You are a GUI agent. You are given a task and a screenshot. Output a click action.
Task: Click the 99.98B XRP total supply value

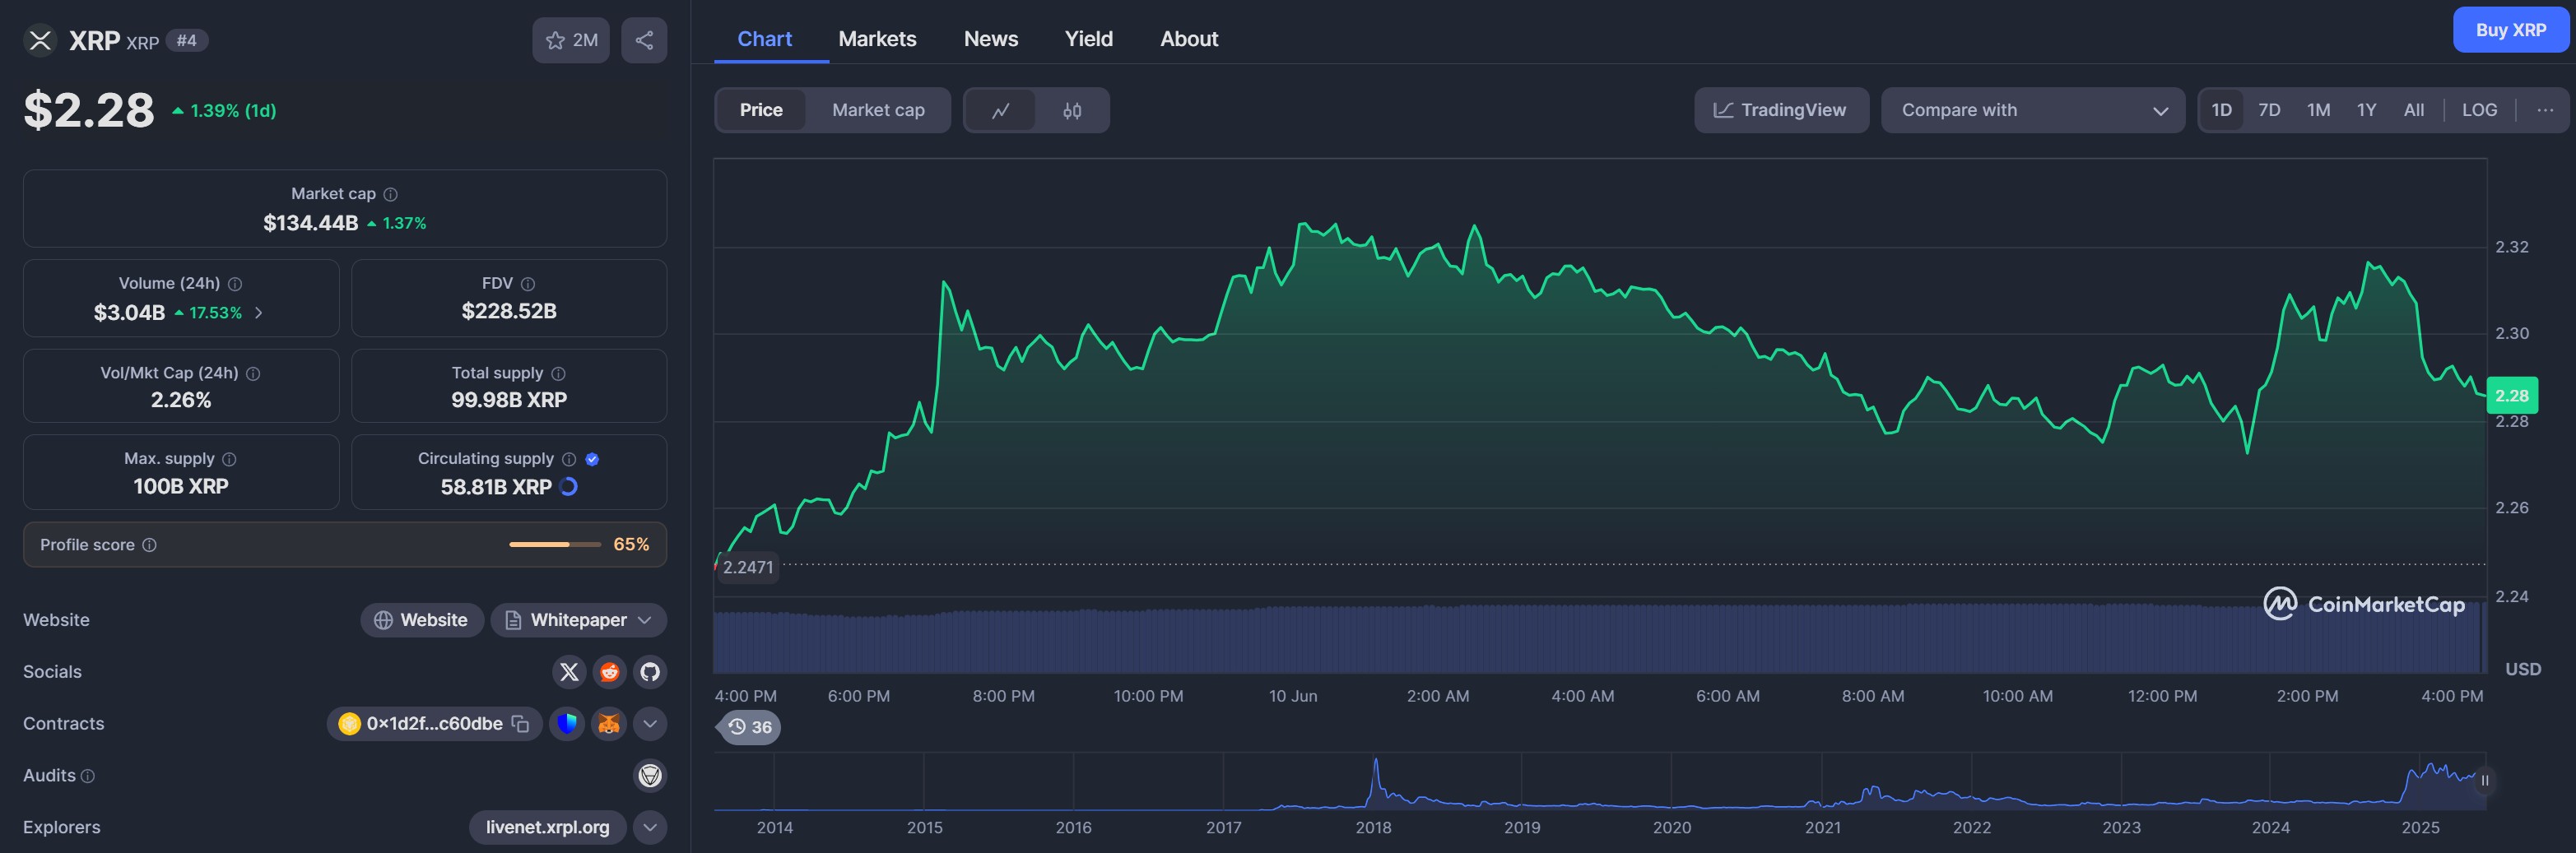pyautogui.click(x=509, y=400)
